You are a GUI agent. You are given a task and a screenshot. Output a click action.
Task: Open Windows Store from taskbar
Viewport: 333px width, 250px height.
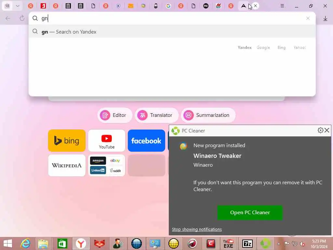pyautogui.click(x=62, y=243)
